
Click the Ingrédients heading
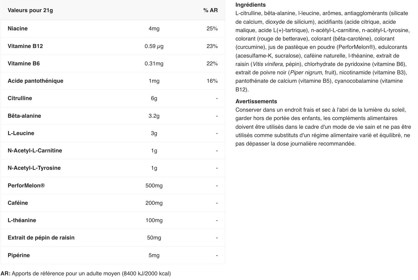(250, 5)
